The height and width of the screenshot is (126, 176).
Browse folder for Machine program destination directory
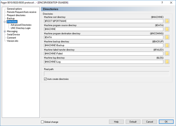pyautogui.click(x=167, y=37)
